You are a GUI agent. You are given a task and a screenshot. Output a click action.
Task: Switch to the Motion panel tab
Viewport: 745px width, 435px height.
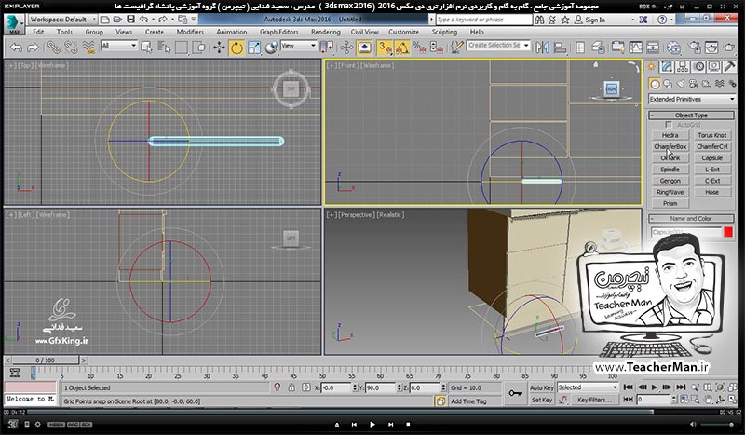[698, 66]
